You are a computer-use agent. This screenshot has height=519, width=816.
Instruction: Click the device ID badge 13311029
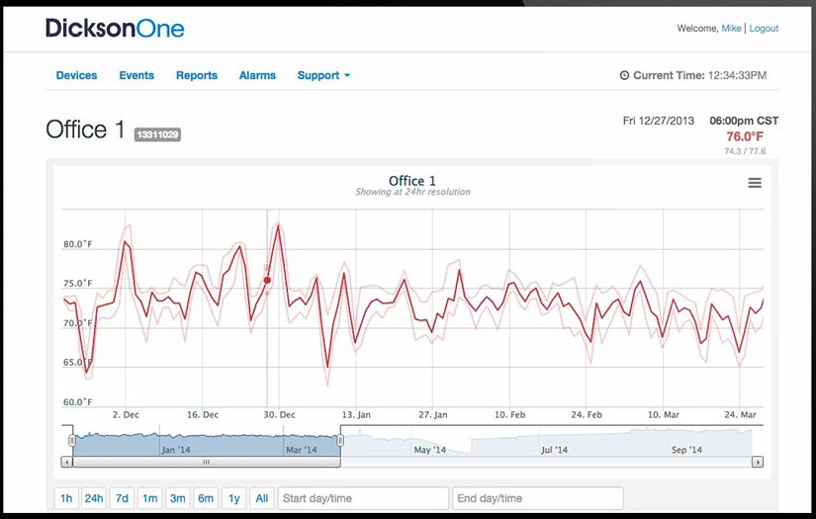click(x=157, y=134)
